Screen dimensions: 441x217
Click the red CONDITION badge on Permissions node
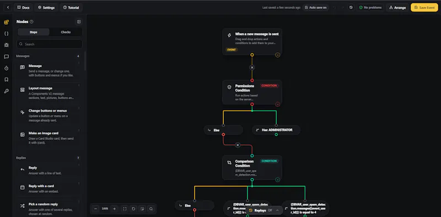tap(269, 85)
